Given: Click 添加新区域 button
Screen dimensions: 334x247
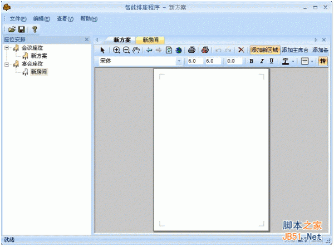Looking at the screenshot, I should 265,50.
